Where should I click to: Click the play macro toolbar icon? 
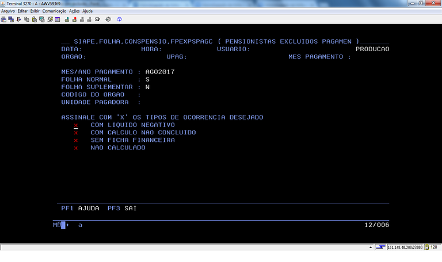pyautogui.click(x=67, y=20)
